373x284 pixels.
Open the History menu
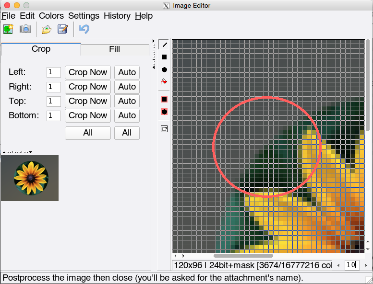[117, 16]
